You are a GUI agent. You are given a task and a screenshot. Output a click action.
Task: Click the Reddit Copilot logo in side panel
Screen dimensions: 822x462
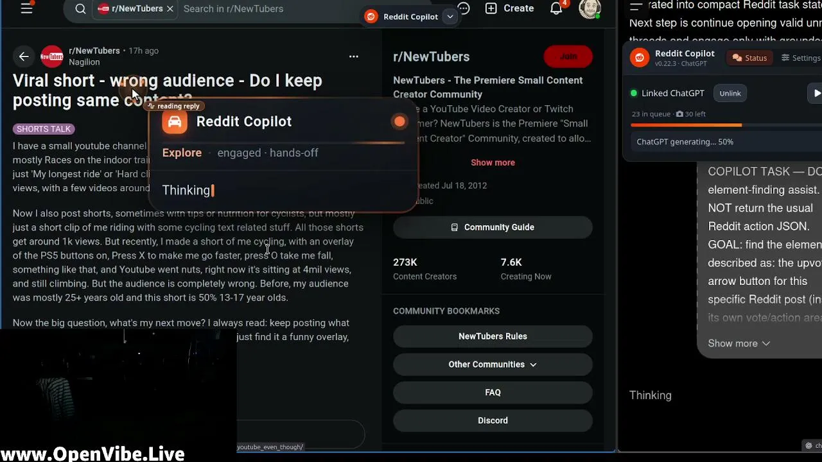[639, 58]
